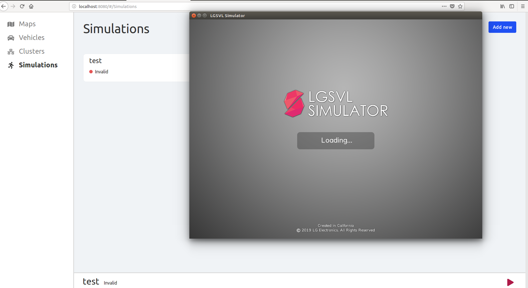
Task: Select the Simulations running-figure icon
Action: click(11, 65)
